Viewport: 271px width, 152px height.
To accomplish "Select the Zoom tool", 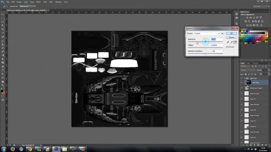I will coord(3,85).
